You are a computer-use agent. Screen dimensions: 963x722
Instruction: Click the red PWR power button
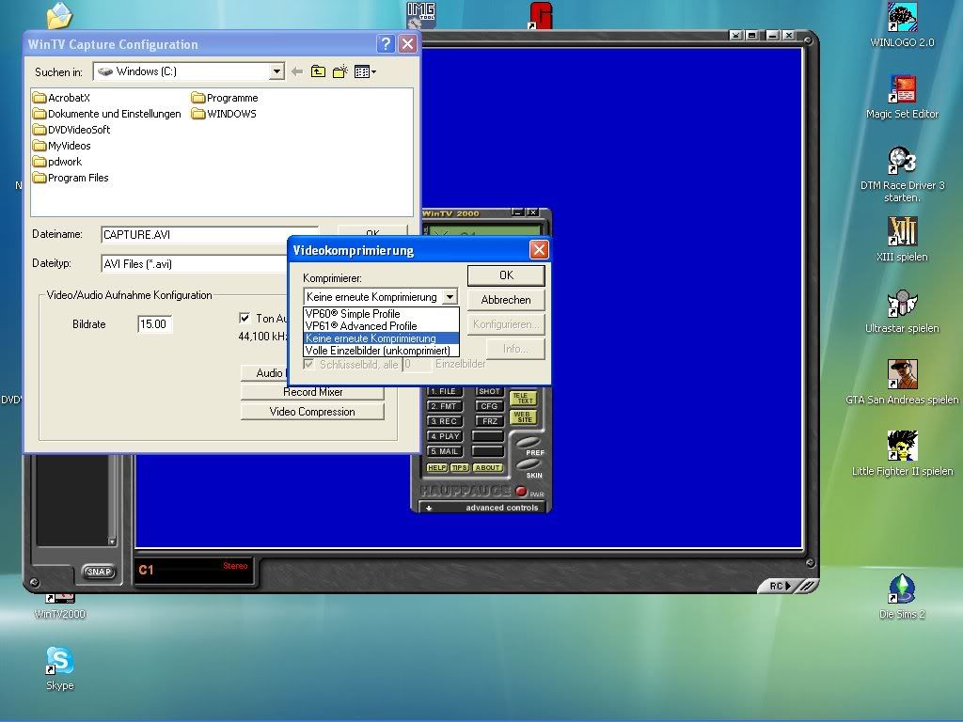[x=521, y=491]
